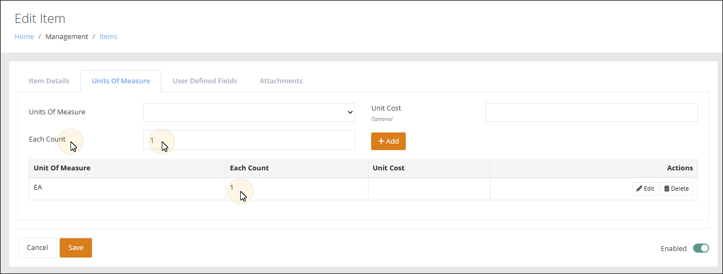Toggle the Enabled switch
723x274 pixels.
coord(701,248)
